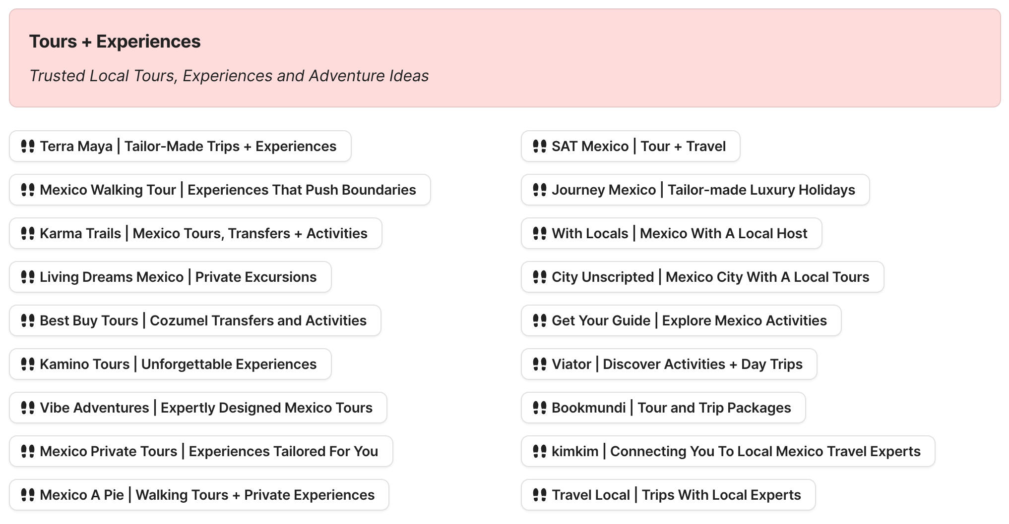Click the footprints icon beside Viator
This screenshot has width=1009, height=524.
(x=540, y=364)
